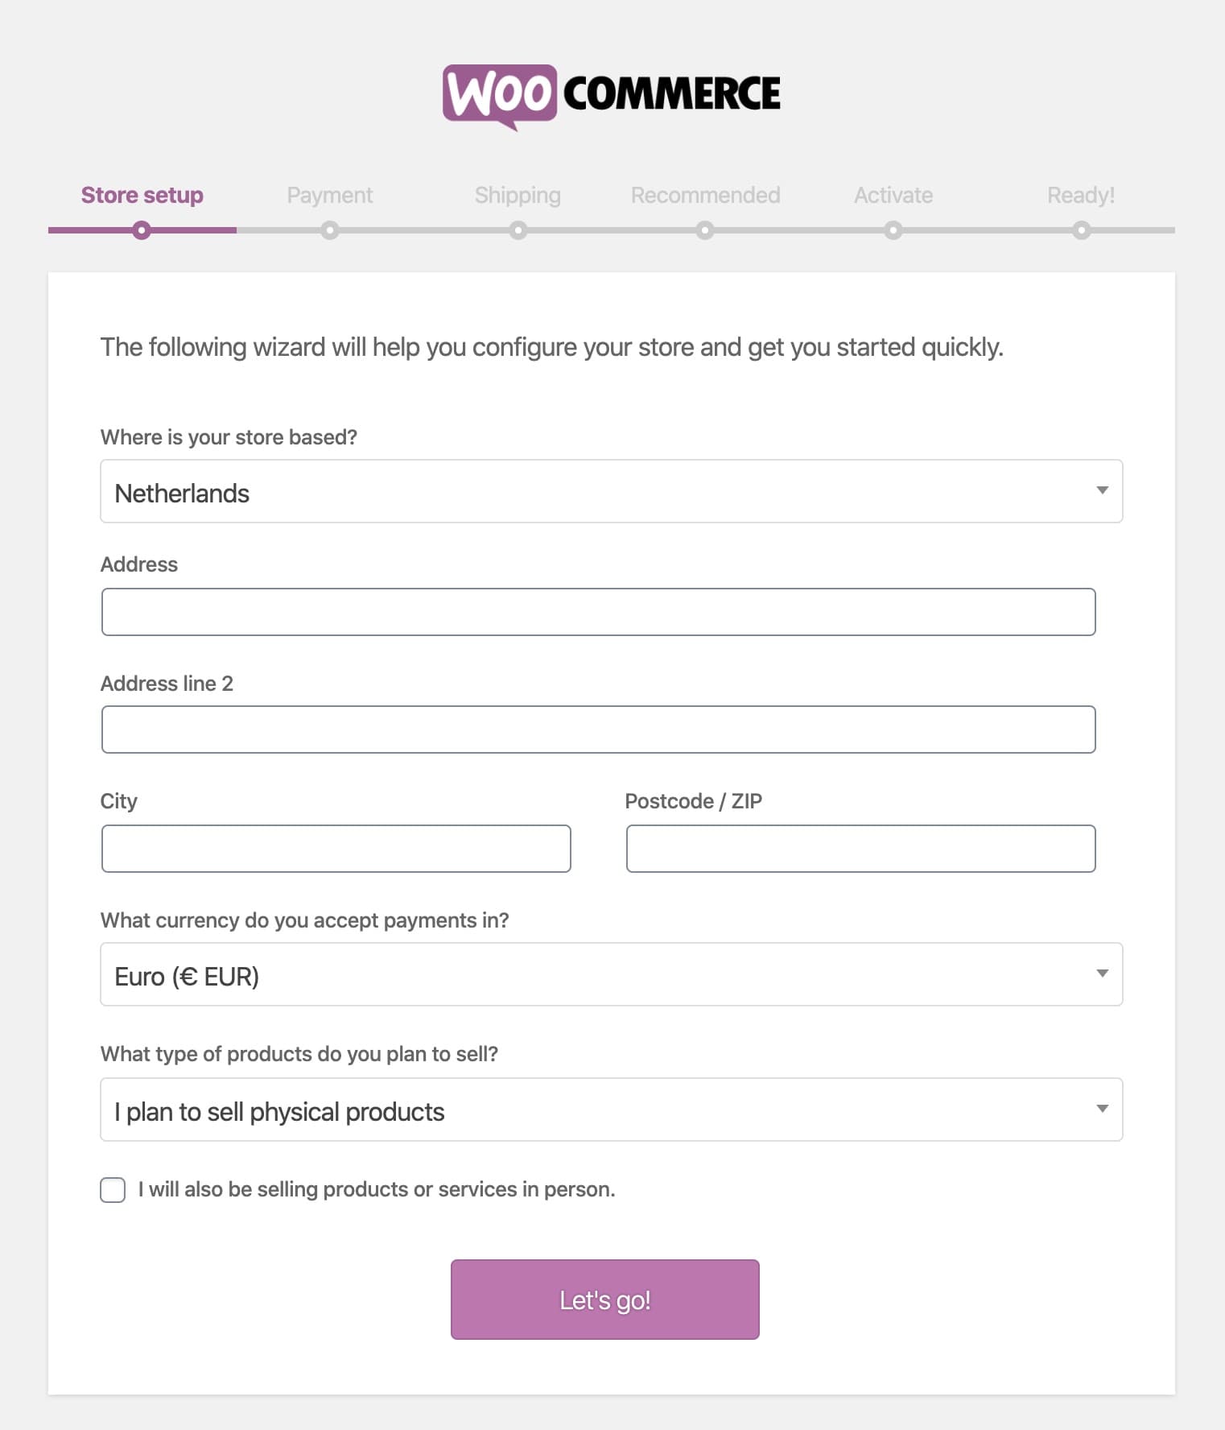Click the WooCommerce logo
The height and width of the screenshot is (1430, 1225).
(612, 95)
